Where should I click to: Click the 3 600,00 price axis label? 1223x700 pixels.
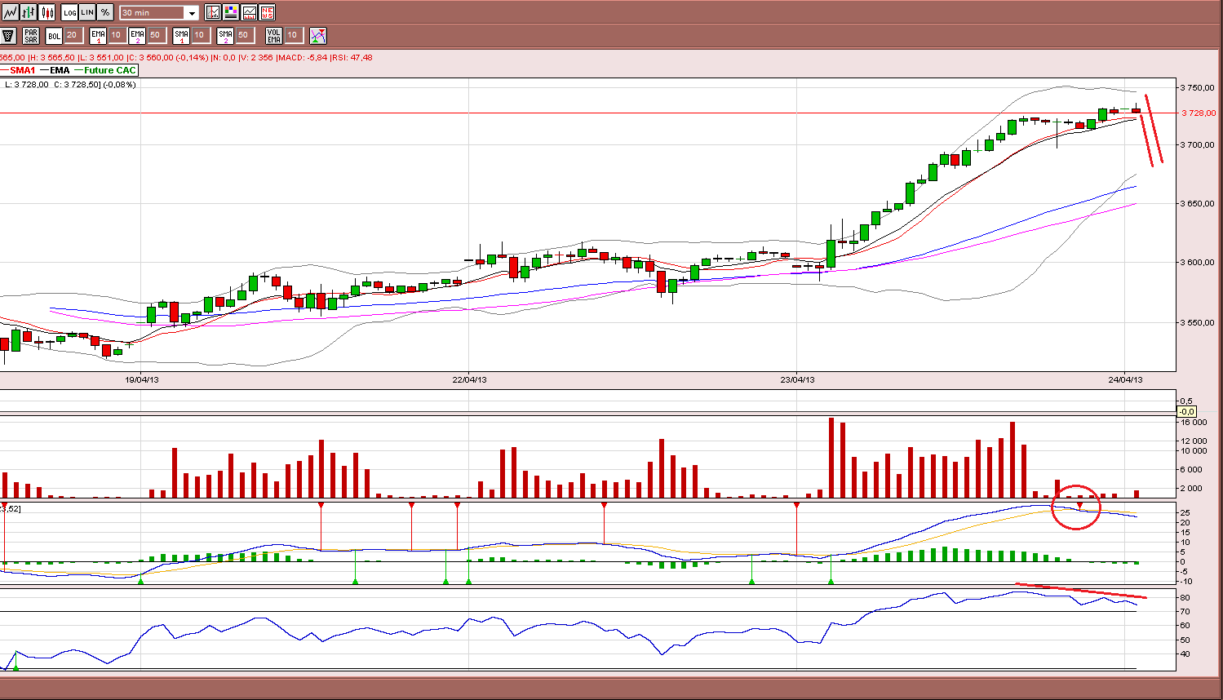1199,262
